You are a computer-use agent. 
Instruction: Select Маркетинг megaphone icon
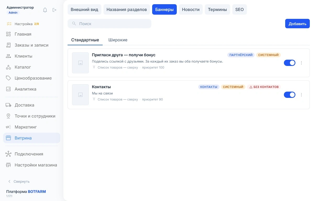tap(8, 127)
